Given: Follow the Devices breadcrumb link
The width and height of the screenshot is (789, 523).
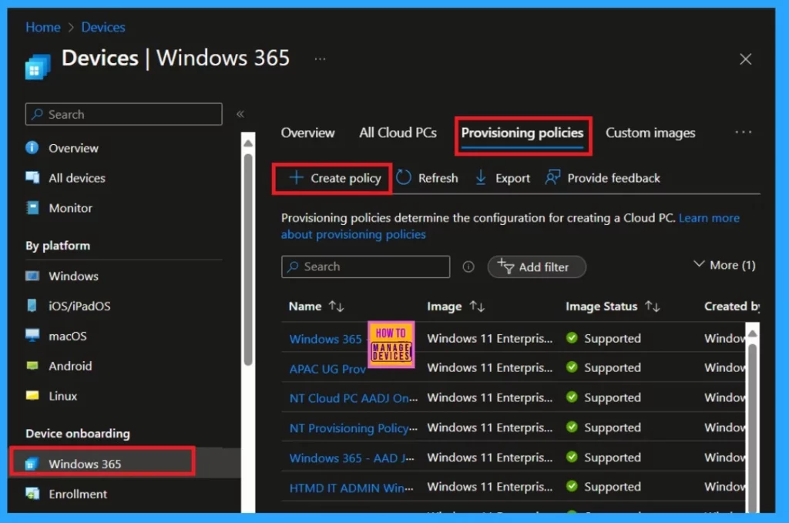Looking at the screenshot, I should coord(103,27).
